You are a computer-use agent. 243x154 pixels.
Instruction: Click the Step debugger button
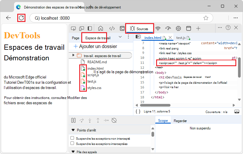click(106, 120)
